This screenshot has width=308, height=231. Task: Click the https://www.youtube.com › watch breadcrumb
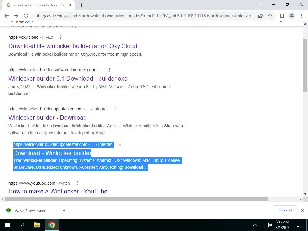[39, 183]
